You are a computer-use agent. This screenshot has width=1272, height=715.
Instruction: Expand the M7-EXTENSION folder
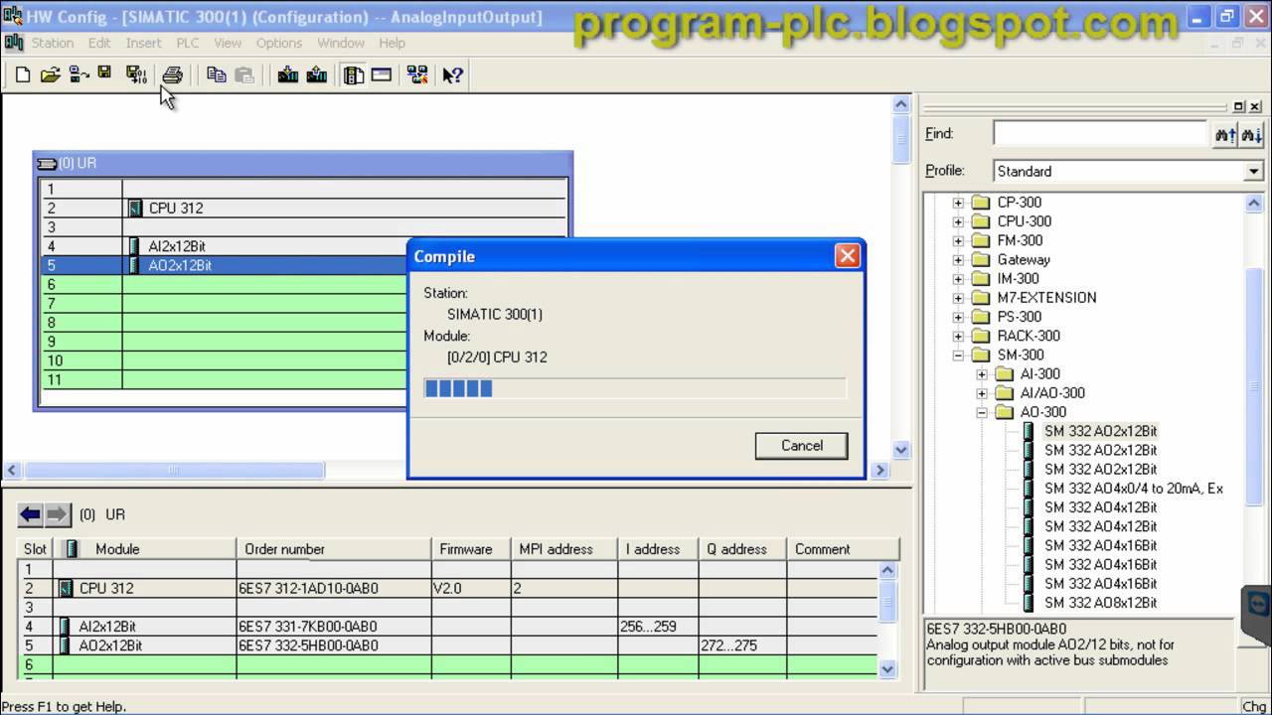tap(958, 298)
